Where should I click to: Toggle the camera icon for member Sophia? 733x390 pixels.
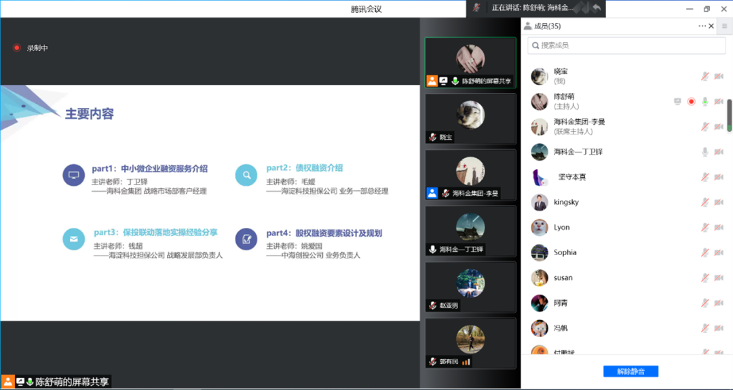point(719,252)
